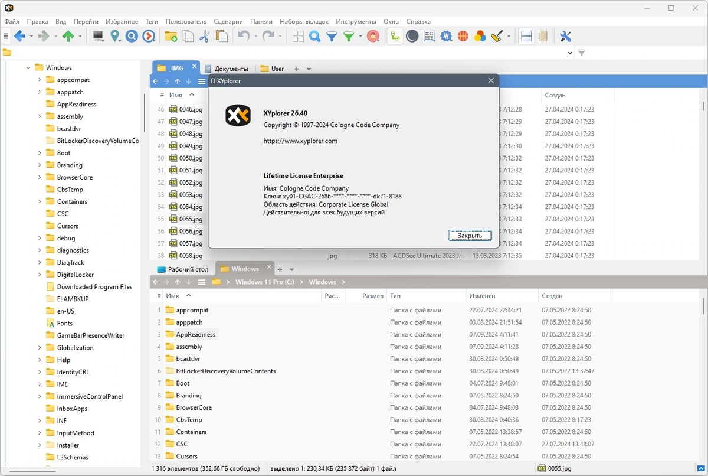Expand the DiagTrack tree node
The height and width of the screenshot is (476, 708).
coord(40,262)
